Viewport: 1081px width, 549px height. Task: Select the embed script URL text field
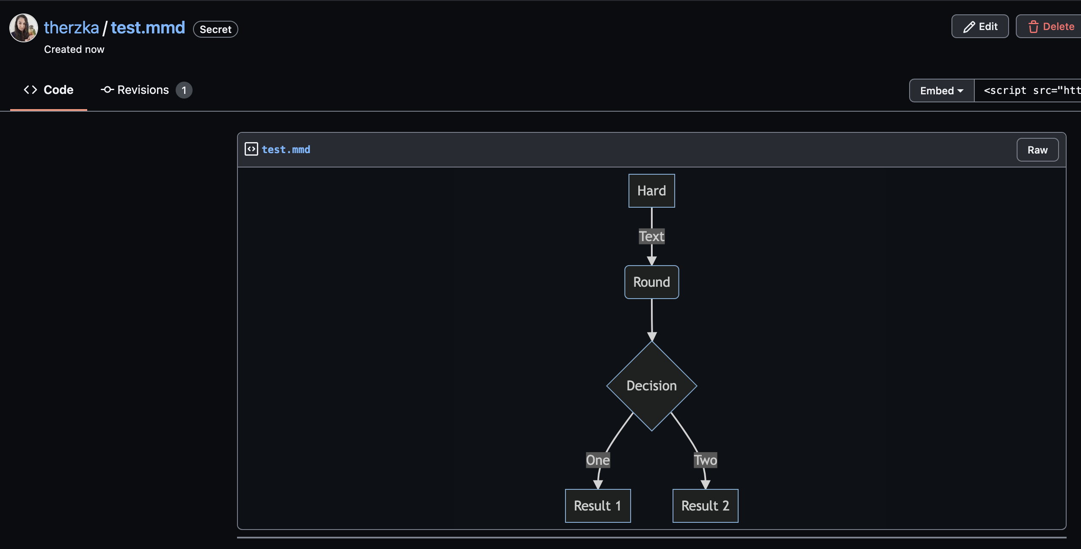pyautogui.click(x=1029, y=90)
